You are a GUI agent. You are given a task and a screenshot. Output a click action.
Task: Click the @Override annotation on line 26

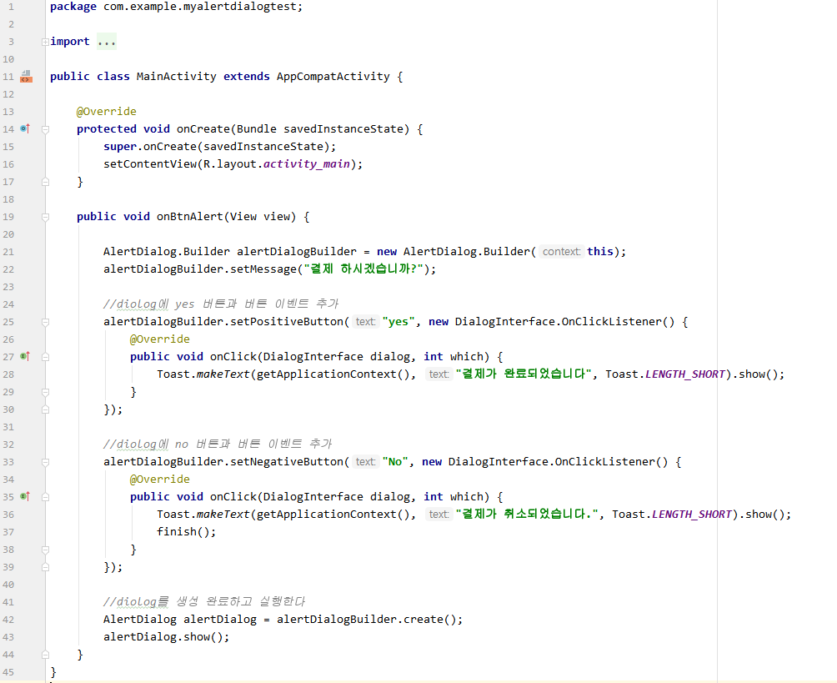coord(159,339)
